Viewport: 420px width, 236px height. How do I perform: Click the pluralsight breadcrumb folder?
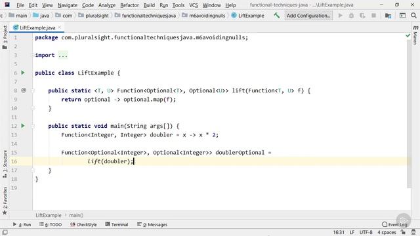(93, 16)
